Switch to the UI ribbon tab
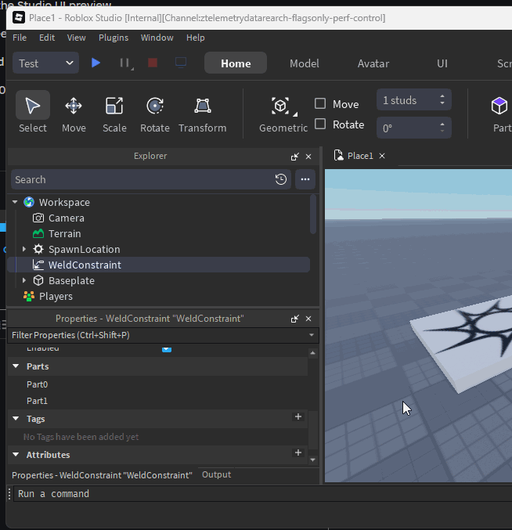512x530 pixels. [x=442, y=63]
